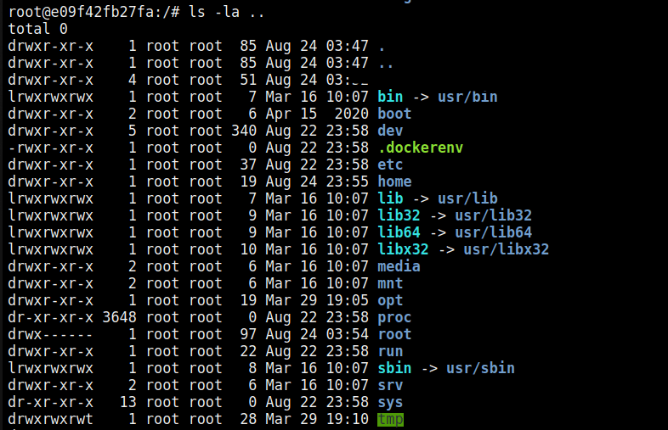Click the '23:55' time in home row
The width and height of the screenshot is (668, 430).
pyautogui.click(x=348, y=181)
